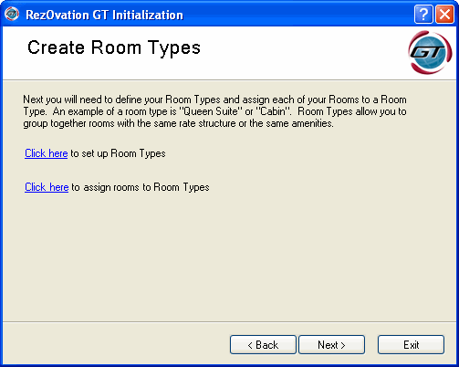Click the blank footer area left of Back
The height and width of the screenshot is (367, 459).
(116, 344)
